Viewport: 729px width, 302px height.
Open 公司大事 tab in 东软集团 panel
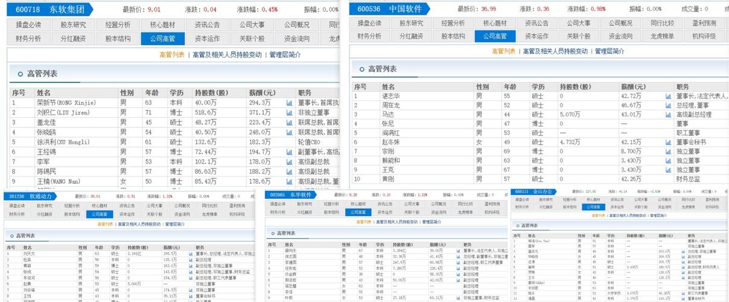point(252,25)
